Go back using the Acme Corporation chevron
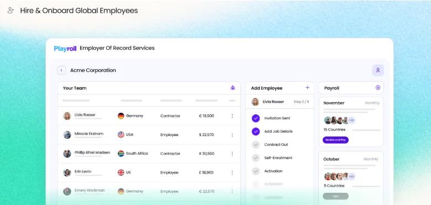This screenshot has width=431, height=205. pos(61,70)
